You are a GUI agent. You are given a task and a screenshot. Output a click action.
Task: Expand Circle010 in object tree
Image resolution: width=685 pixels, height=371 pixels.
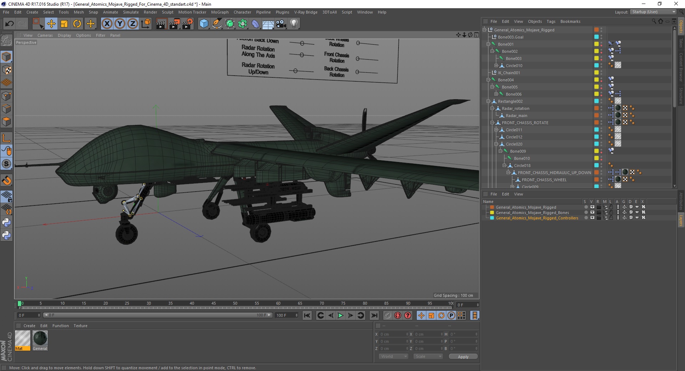click(496, 66)
